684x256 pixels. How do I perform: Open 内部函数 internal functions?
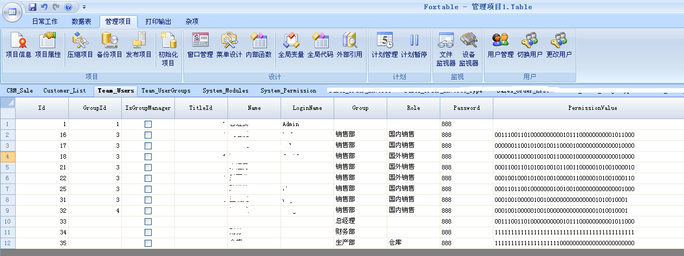click(x=258, y=45)
